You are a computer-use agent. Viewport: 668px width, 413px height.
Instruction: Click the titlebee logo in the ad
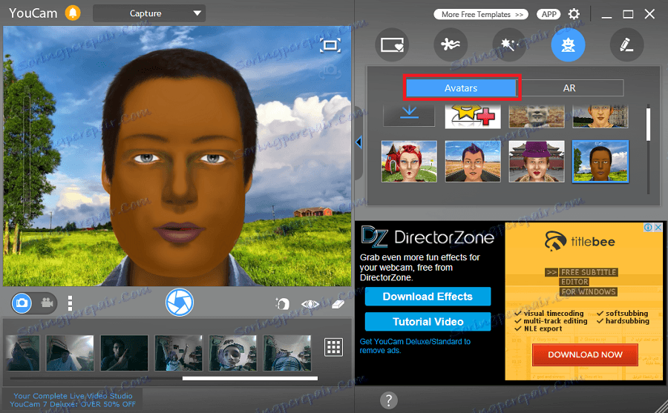tap(580, 242)
